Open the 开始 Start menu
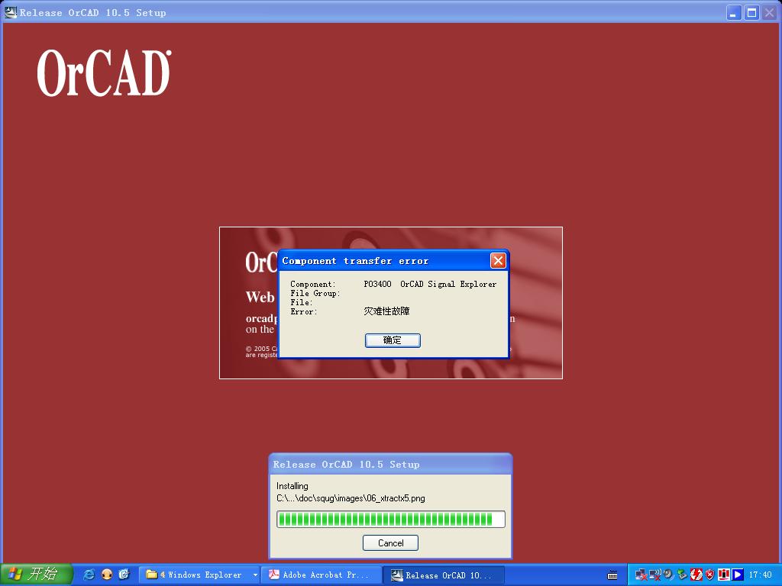 click(x=36, y=575)
